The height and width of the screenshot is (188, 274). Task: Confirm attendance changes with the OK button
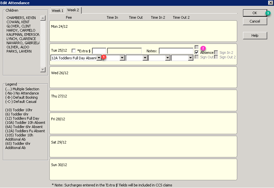[255, 13]
